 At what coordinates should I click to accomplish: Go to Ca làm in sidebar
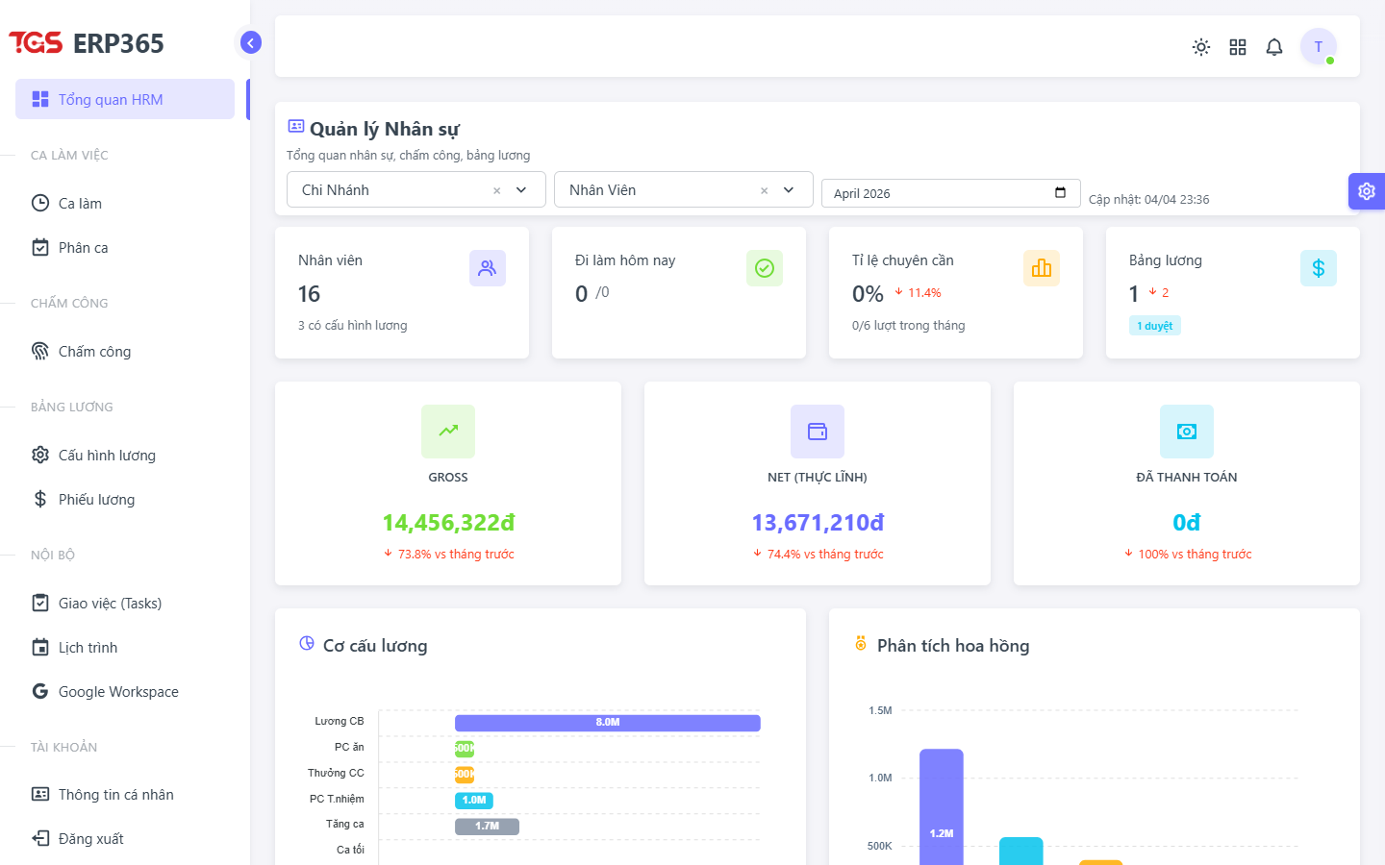click(x=125, y=203)
